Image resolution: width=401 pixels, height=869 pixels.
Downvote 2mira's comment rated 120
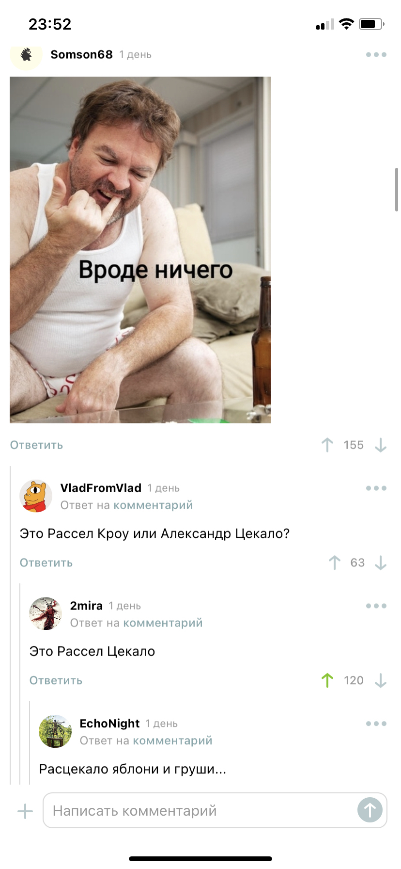[381, 680]
